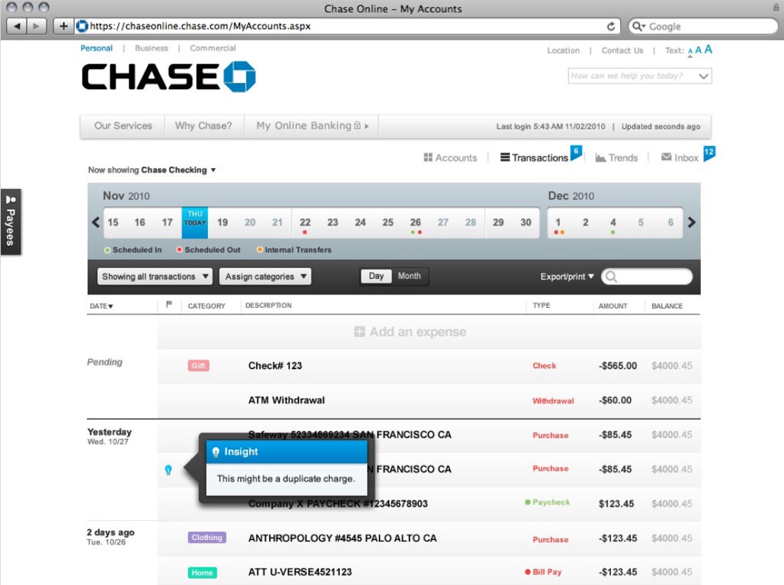Select the medium text size A
Viewport: 784px width, 585px height.
coord(699,50)
